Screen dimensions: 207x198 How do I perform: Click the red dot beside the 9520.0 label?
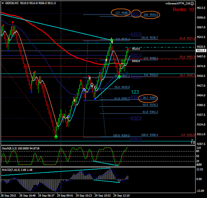[128, 49]
